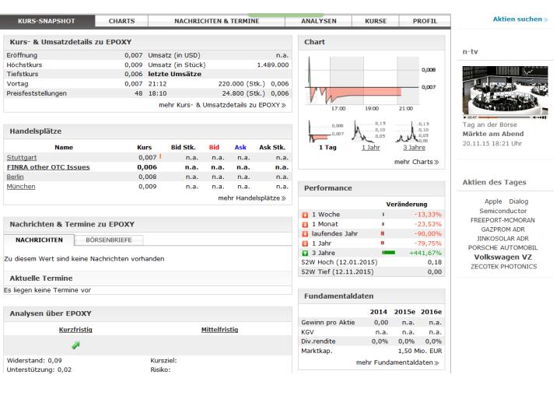The image size is (560, 420).
Task: Click the 18:10 last trade row
Action: tap(219, 93)
